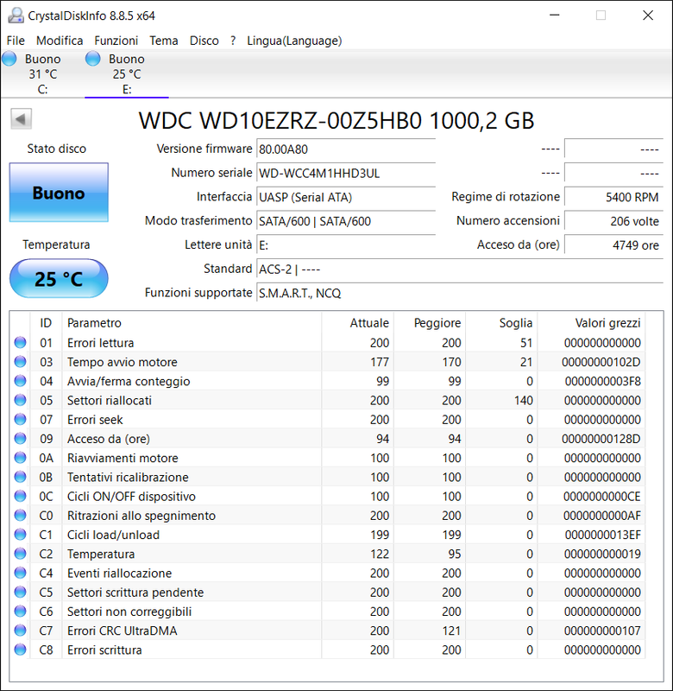Open the Modifica menu
Viewport: 673px width, 691px height.
click(60, 41)
